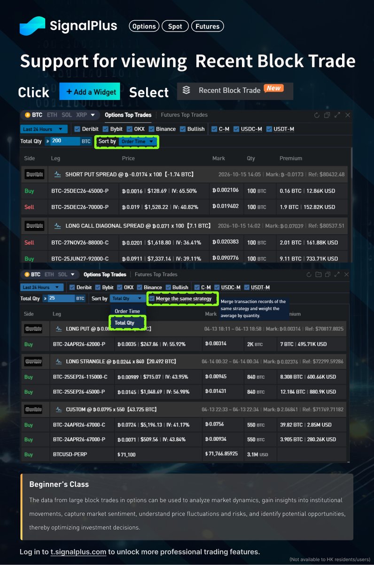Click BTC-24APR26-62000-P leg
This screenshot has height=565, width=374.
80,344
